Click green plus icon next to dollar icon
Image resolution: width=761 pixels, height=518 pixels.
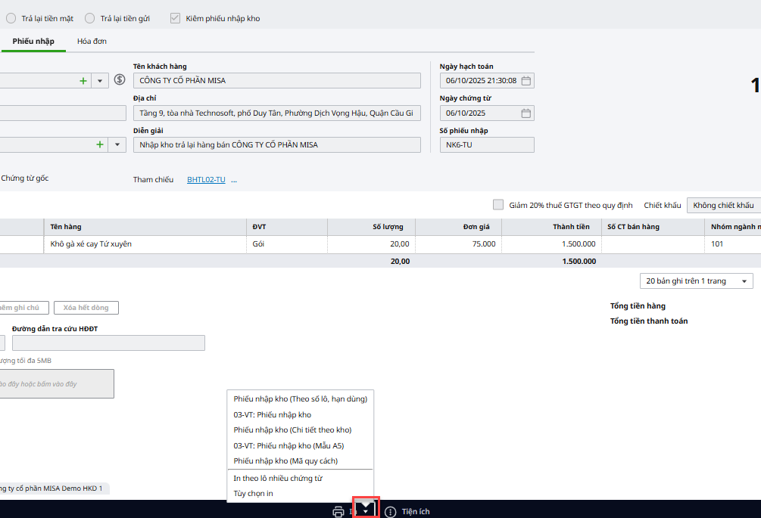pos(83,81)
